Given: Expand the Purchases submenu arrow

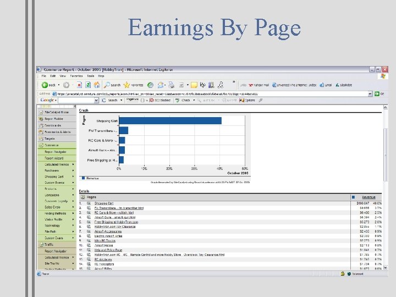Looking at the screenshot, I should point(73,170).
